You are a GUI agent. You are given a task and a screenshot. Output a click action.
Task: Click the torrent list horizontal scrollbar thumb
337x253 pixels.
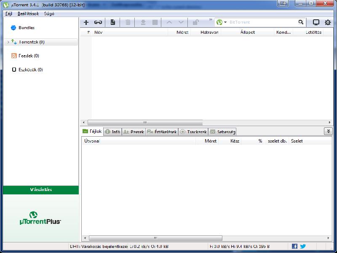pos(145,122)
